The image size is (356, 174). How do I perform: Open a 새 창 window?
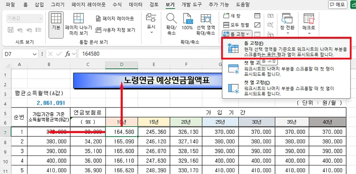(x=232, y=16)
